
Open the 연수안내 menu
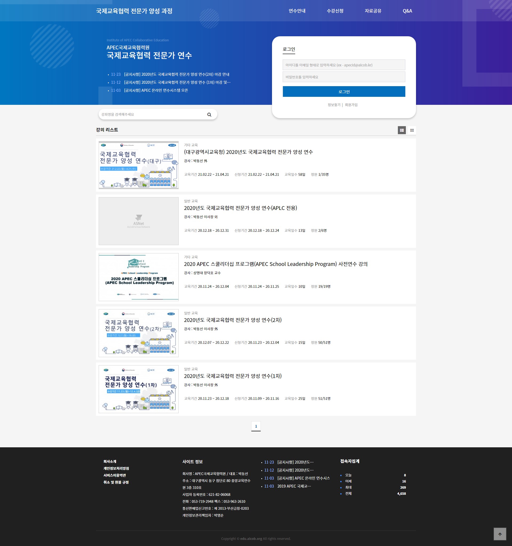tap(297, 11)
